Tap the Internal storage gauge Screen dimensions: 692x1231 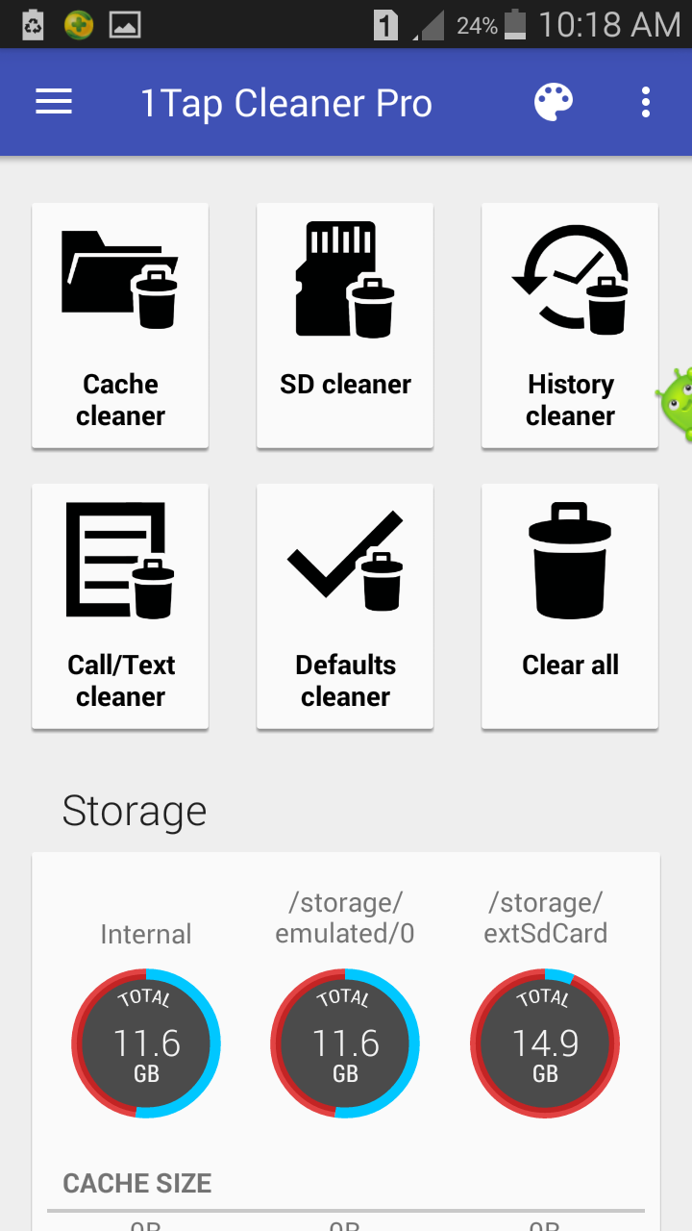(x=146, y=1043)
